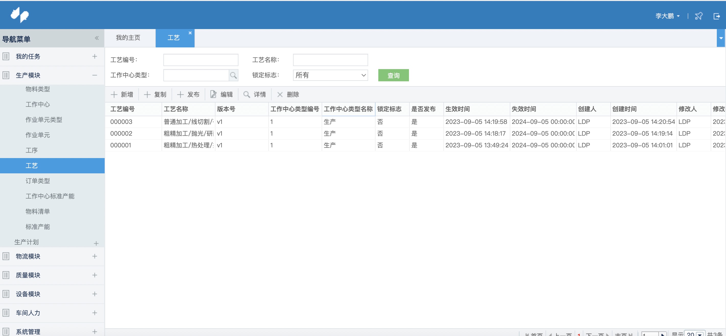726x336 pixels.
Task: Expand the 我的任务 section
Action: 95,56
